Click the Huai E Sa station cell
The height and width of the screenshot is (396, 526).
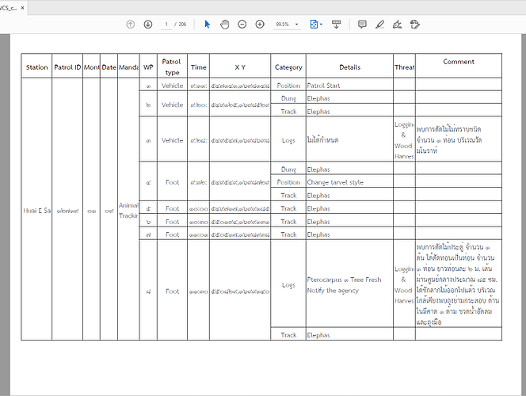[x=37, y=211]
